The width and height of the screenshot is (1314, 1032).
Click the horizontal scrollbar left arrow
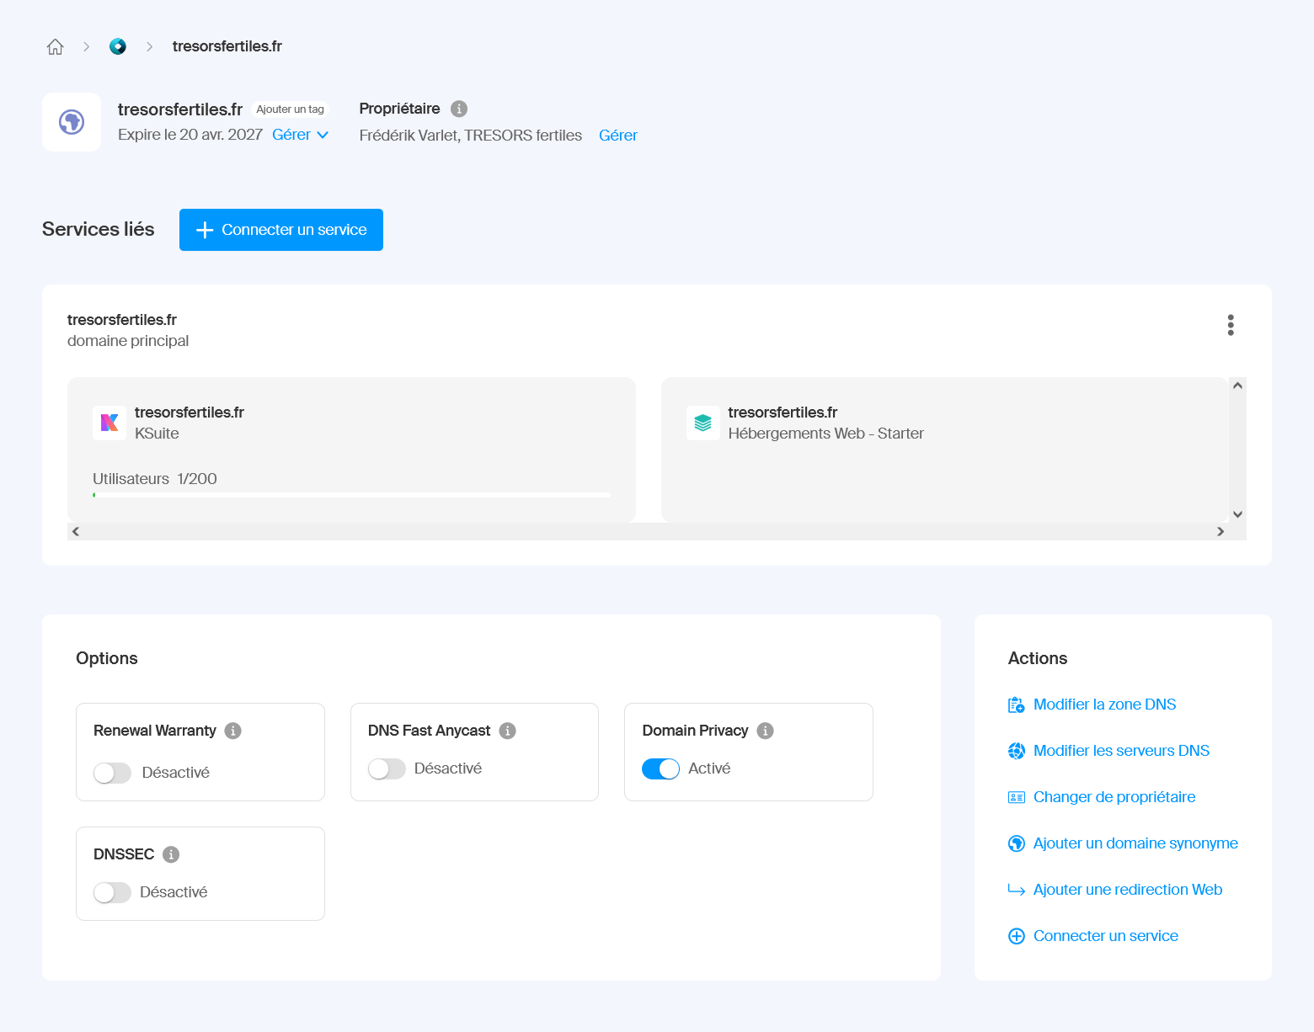tap(76, 531)
